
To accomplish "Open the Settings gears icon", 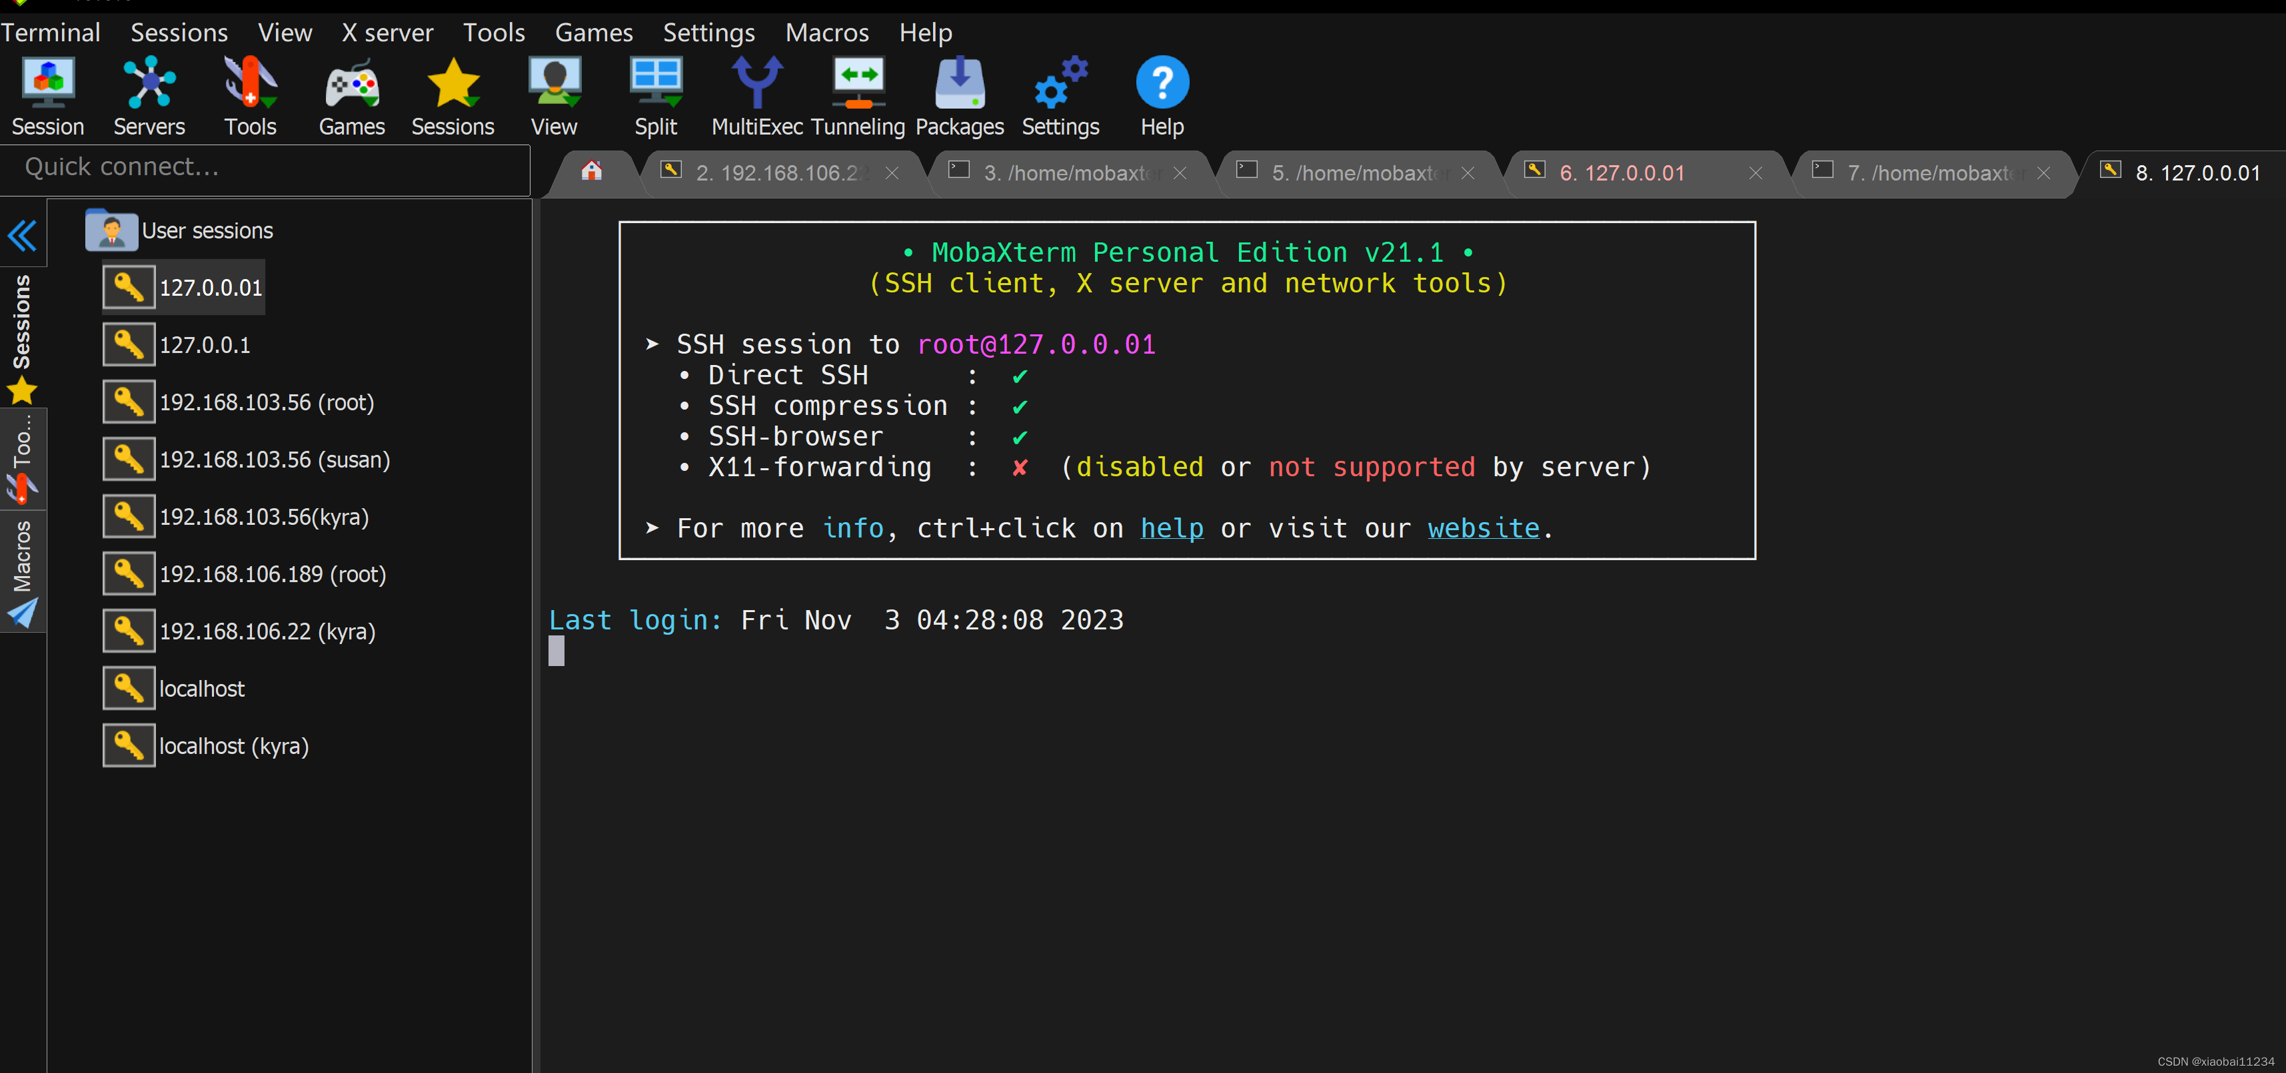I will point(1060,96).
